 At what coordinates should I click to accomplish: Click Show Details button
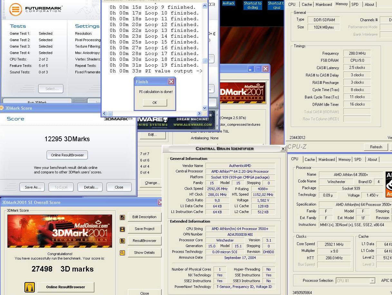click(x=144, y=253)
